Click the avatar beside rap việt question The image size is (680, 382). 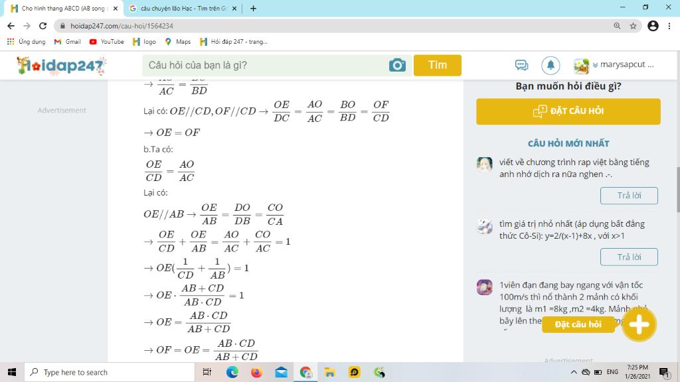click(484, 164)
